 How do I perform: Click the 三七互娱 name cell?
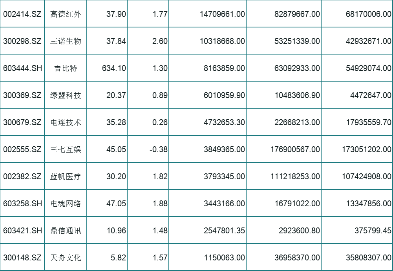click(66, 149)
